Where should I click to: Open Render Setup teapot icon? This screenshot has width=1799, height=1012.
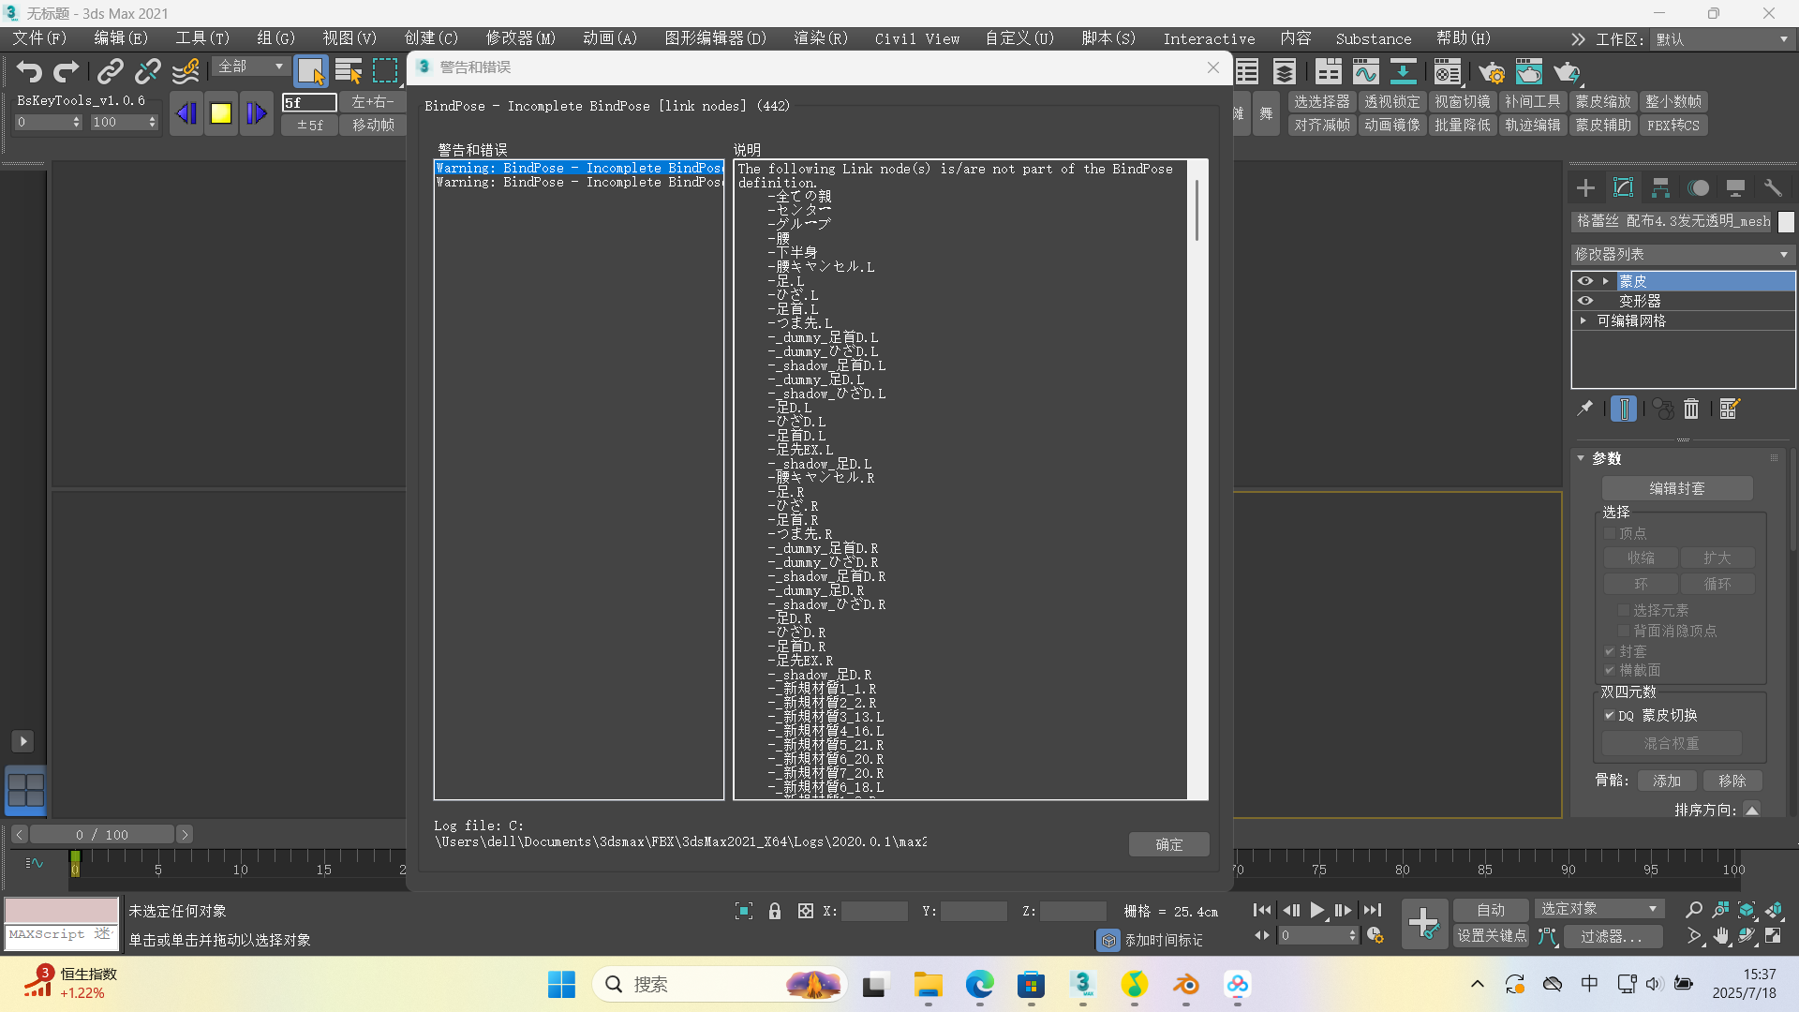[x=1492, y=71]
